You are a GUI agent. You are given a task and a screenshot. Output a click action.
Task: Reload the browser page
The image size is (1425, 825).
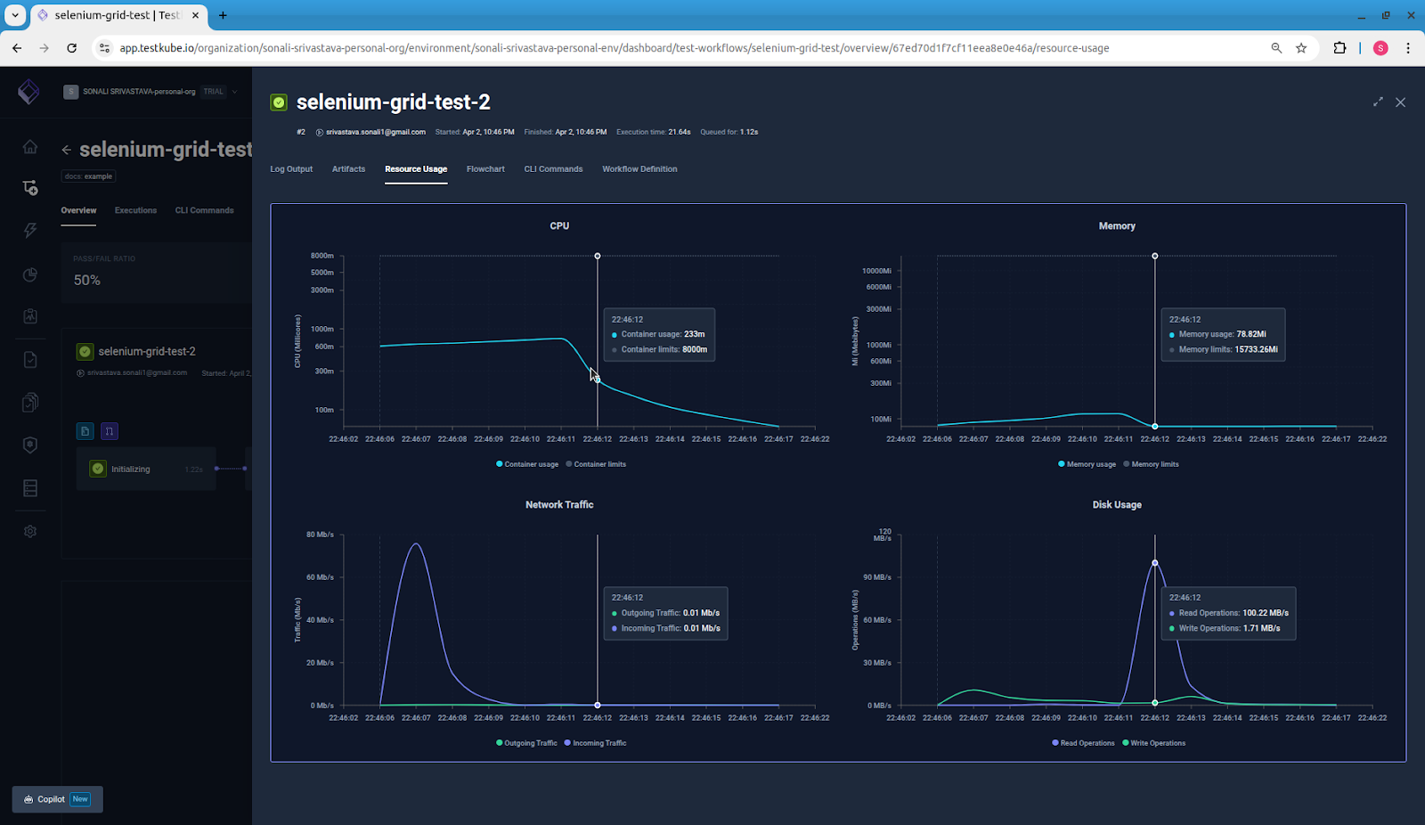(x=72, y=48)
